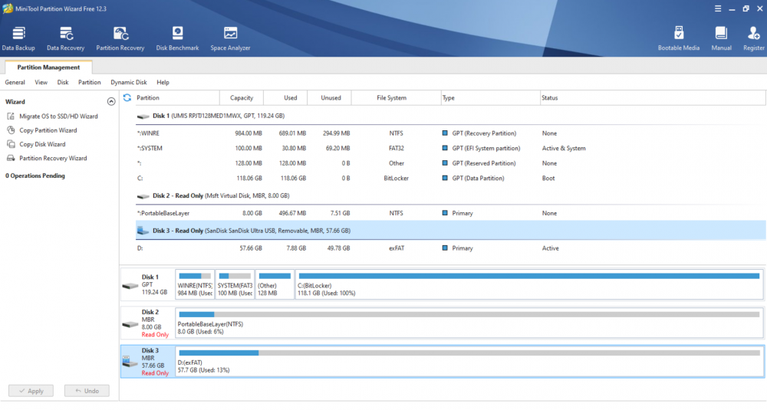Collapse the Wizard panel section
Image resolution: width=767 pixels, height=410 pixels.
coord(111,101)
